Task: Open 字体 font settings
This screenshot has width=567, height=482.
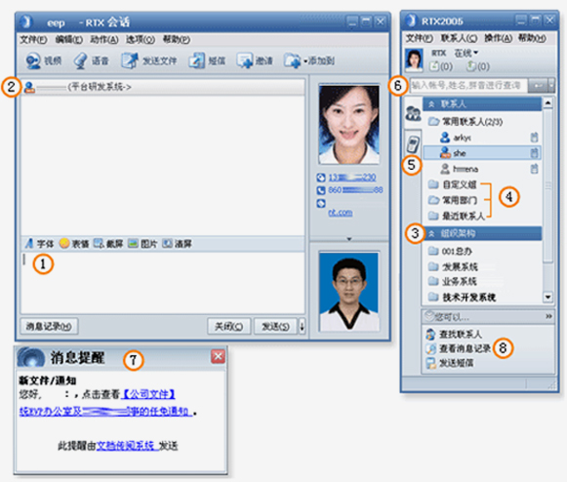Action: (39, 244)
